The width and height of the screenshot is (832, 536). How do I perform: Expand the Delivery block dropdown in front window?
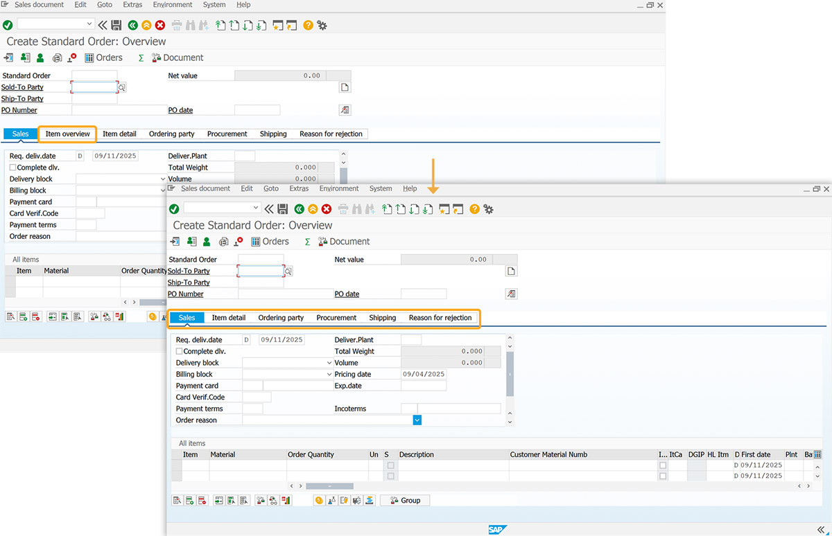coord(329,363)
